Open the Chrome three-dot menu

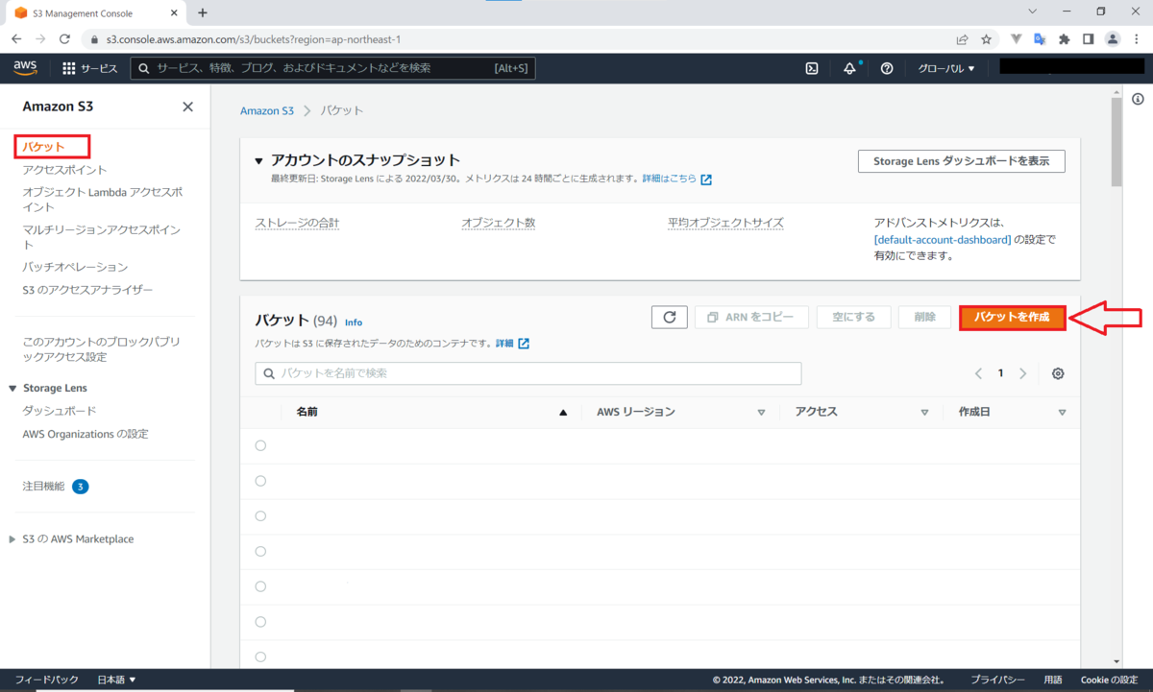(x=1138, y=39)
